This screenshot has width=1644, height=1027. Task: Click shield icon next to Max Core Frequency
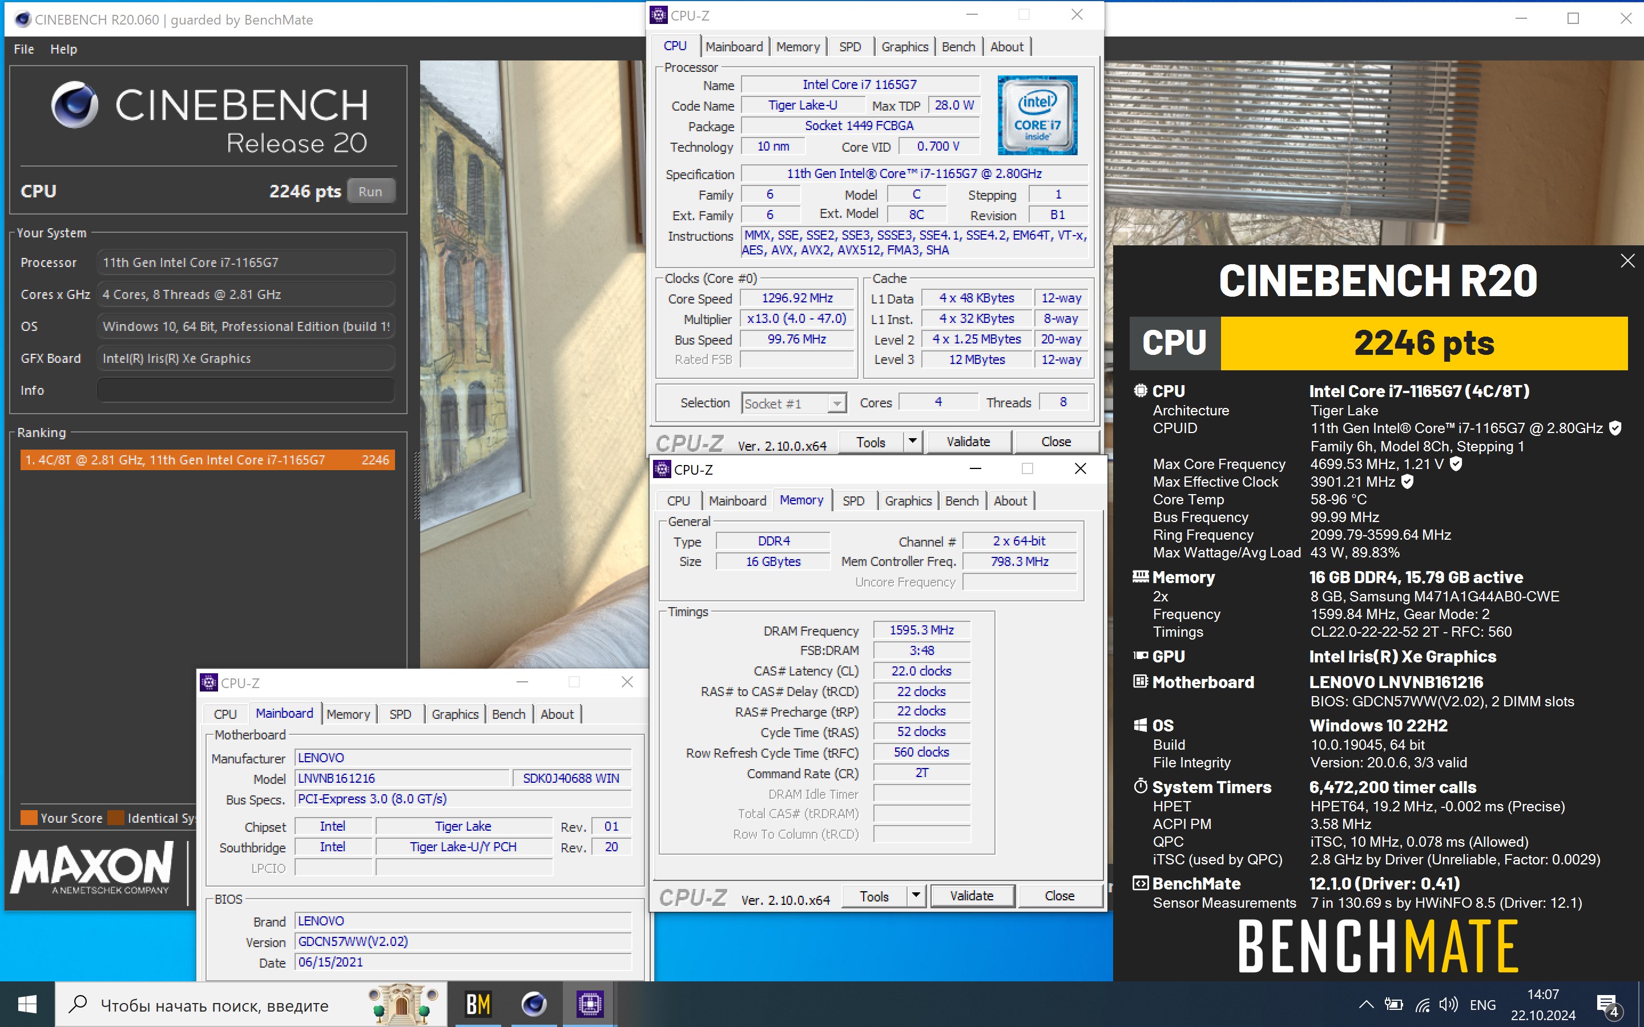click(1455, 463)
